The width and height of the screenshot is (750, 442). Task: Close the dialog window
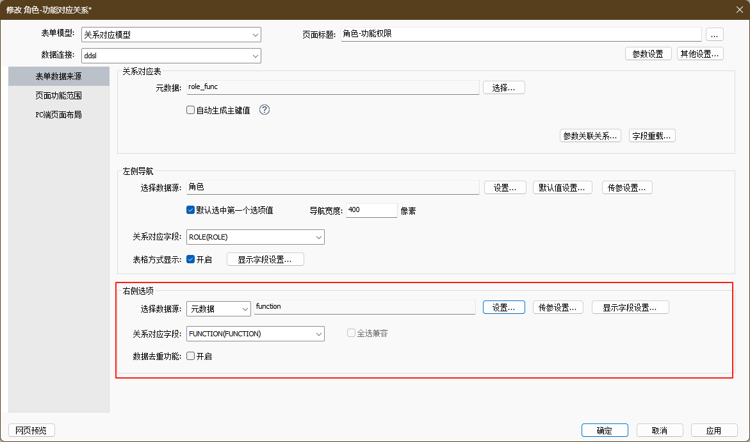pyautogui.click(x=740, y=9)
